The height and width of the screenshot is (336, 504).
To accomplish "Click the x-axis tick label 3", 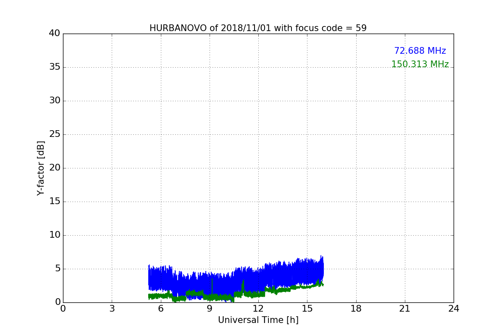I will 112,309.
